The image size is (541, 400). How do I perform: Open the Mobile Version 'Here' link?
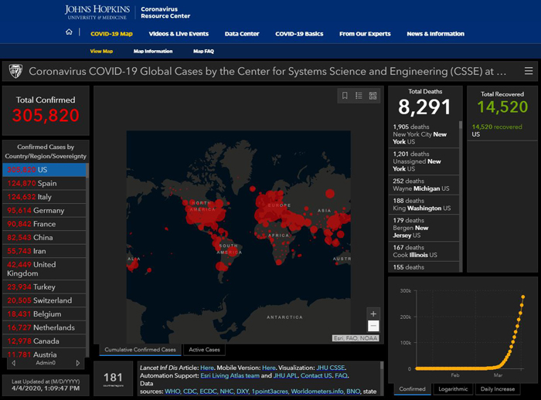coord(269,368)
